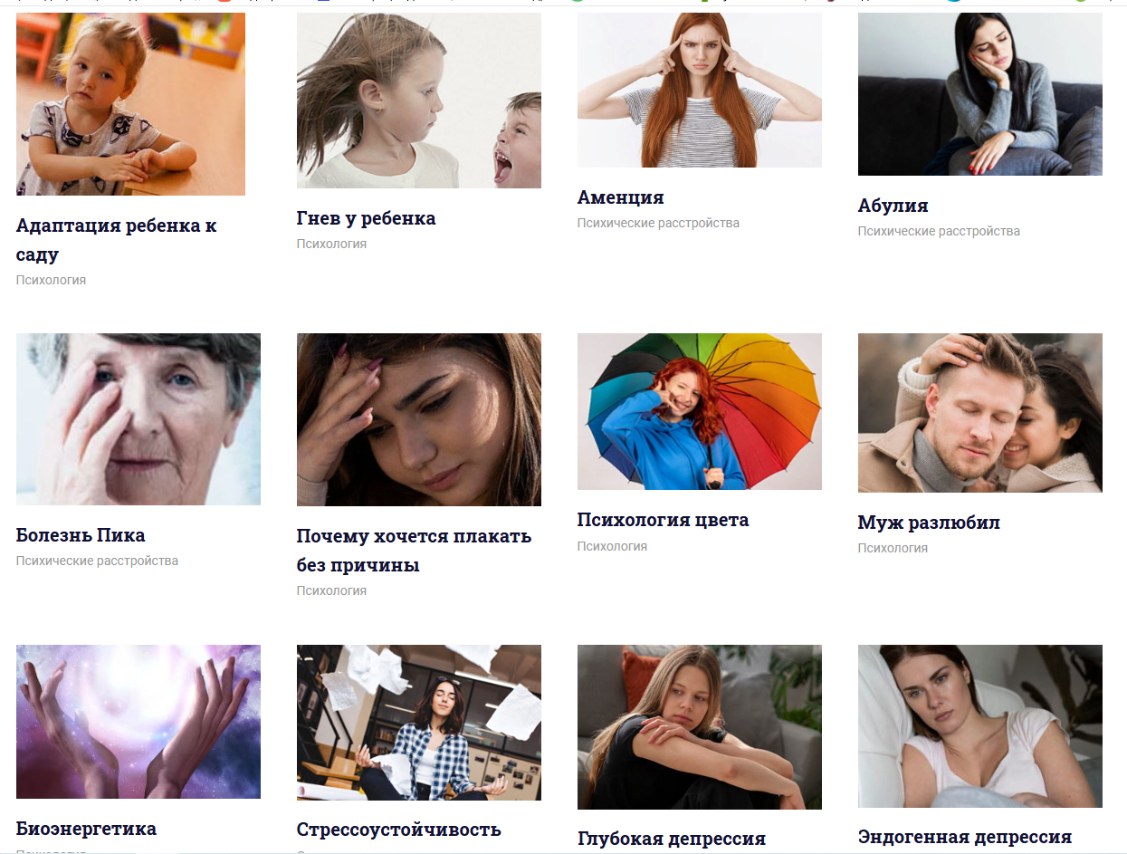Select Психология category under Муж разлюбил
The image size is (1127, 854).
point(893,549)
